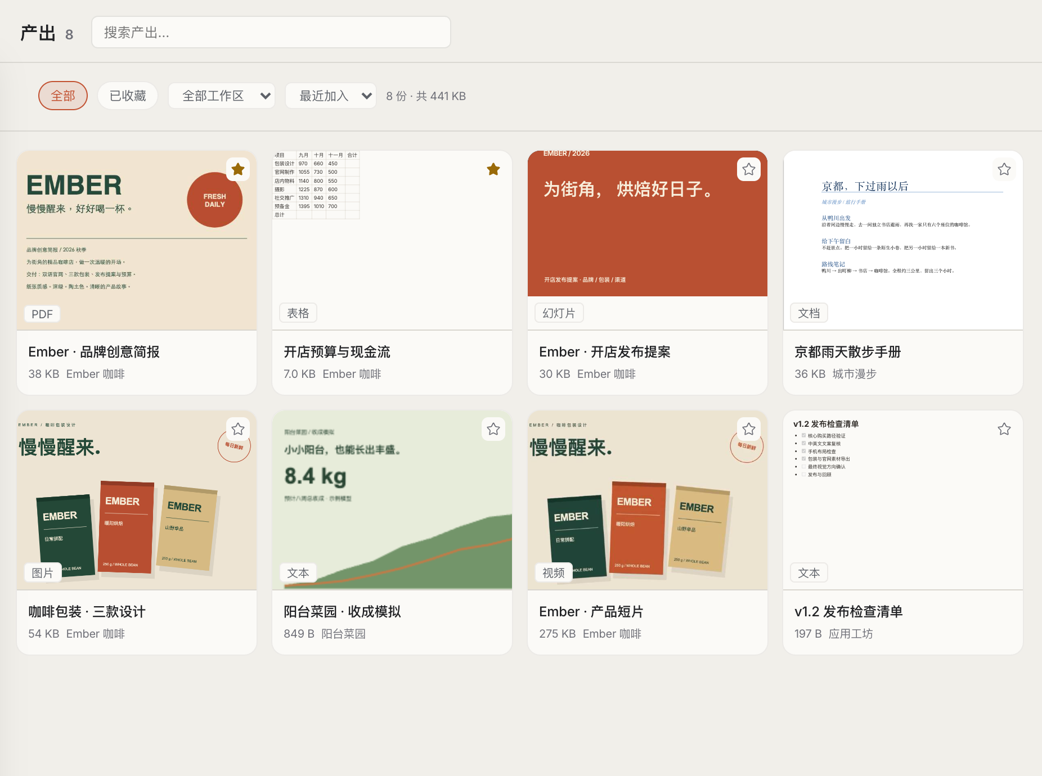Click the title 阳台菜园 · 收成模拟
The height and width of the screenshot is (776, 1042).
pyautogui.click(x=343, y=612)
